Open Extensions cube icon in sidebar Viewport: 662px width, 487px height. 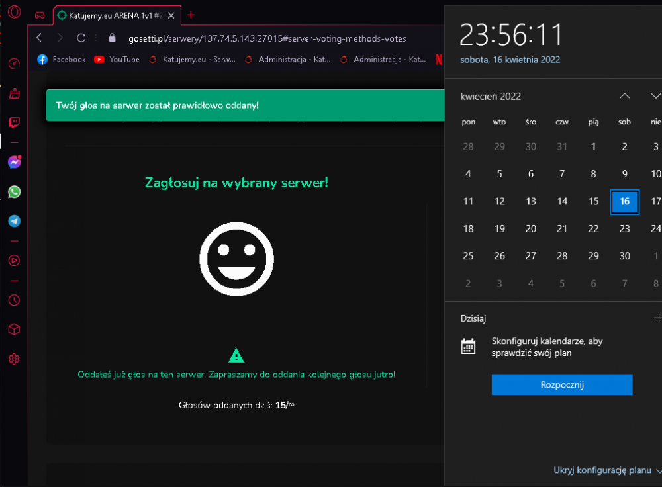14,329
